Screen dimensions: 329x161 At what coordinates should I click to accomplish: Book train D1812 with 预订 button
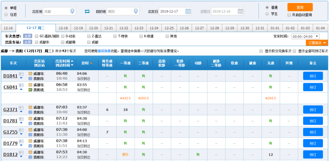pos(313,155)
